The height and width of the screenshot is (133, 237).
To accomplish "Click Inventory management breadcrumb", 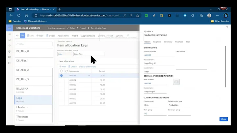I will (57, 28).
